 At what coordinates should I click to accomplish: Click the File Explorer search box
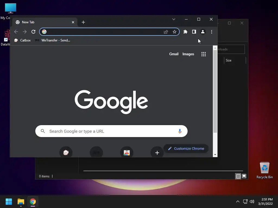[x=231, y=49]
